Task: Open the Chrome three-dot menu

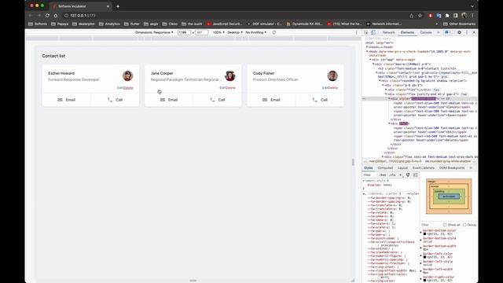Action: tap(472, 16)
